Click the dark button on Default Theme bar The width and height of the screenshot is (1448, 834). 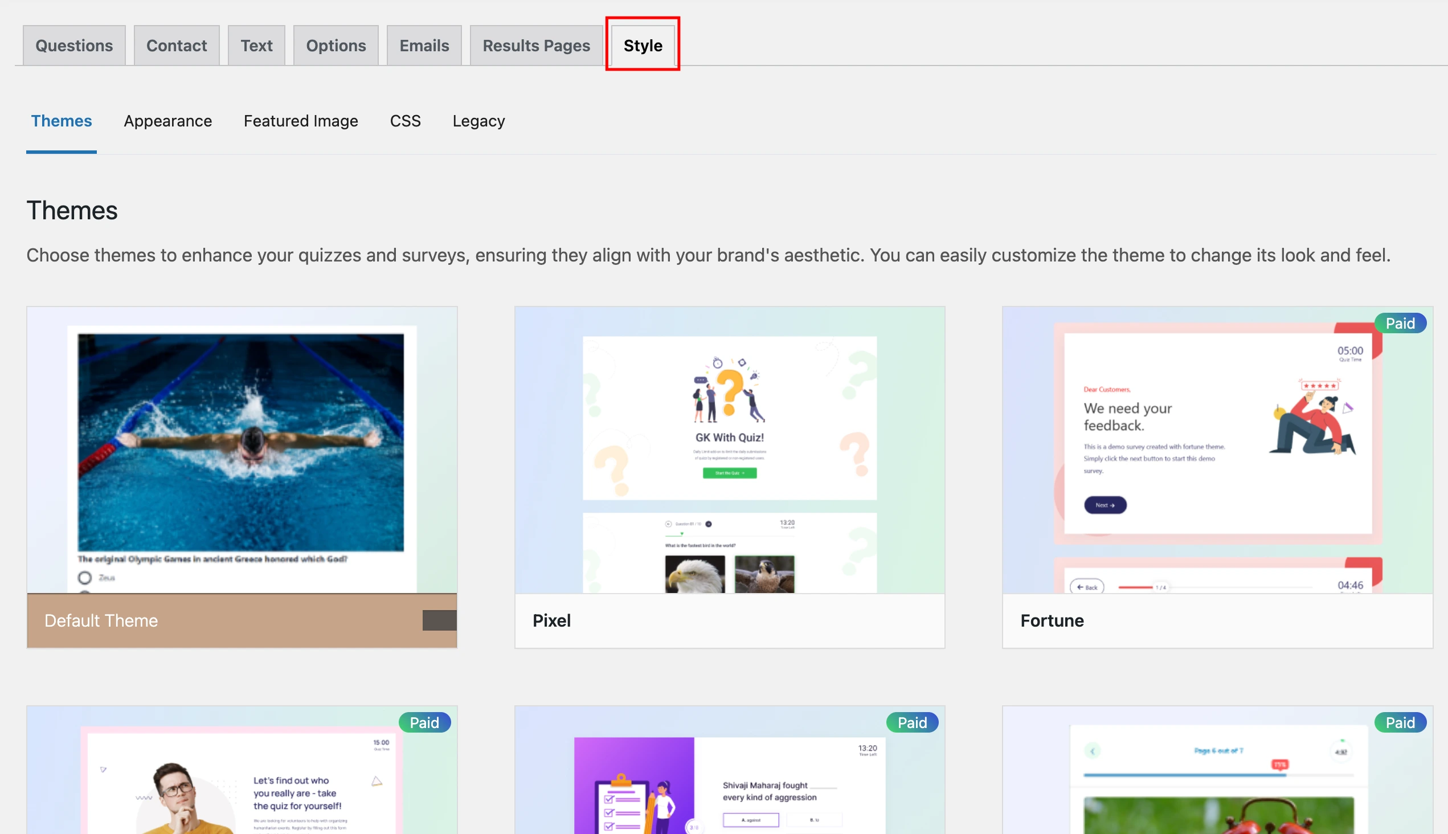[x=439, y=620]
